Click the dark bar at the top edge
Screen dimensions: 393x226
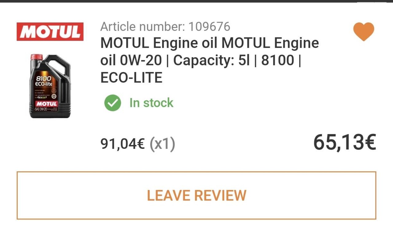[196, 1]
